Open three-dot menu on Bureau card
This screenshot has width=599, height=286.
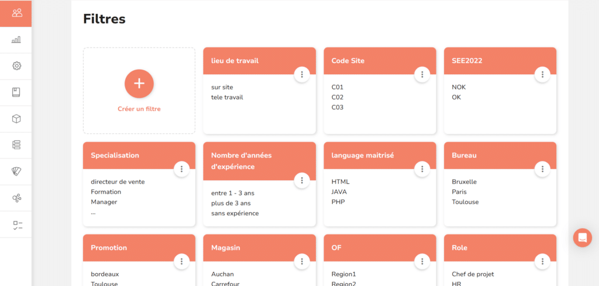[x=542, y=169]
